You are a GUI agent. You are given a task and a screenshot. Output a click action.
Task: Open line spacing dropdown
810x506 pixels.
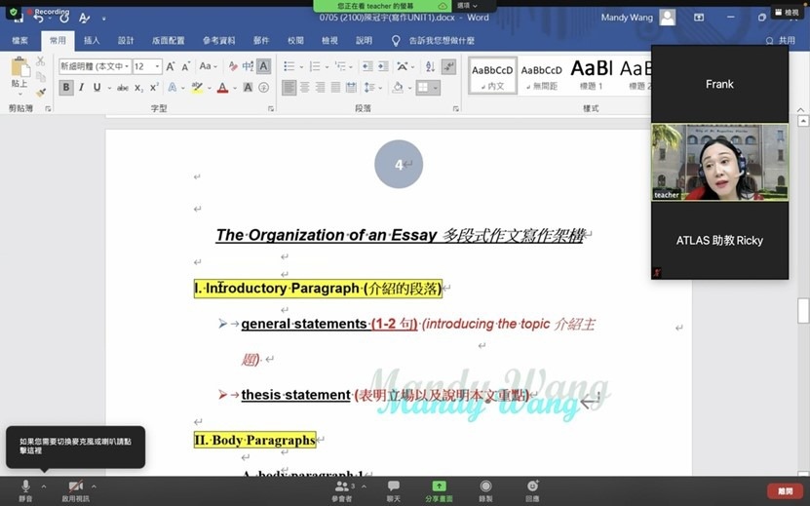(372, 88)
